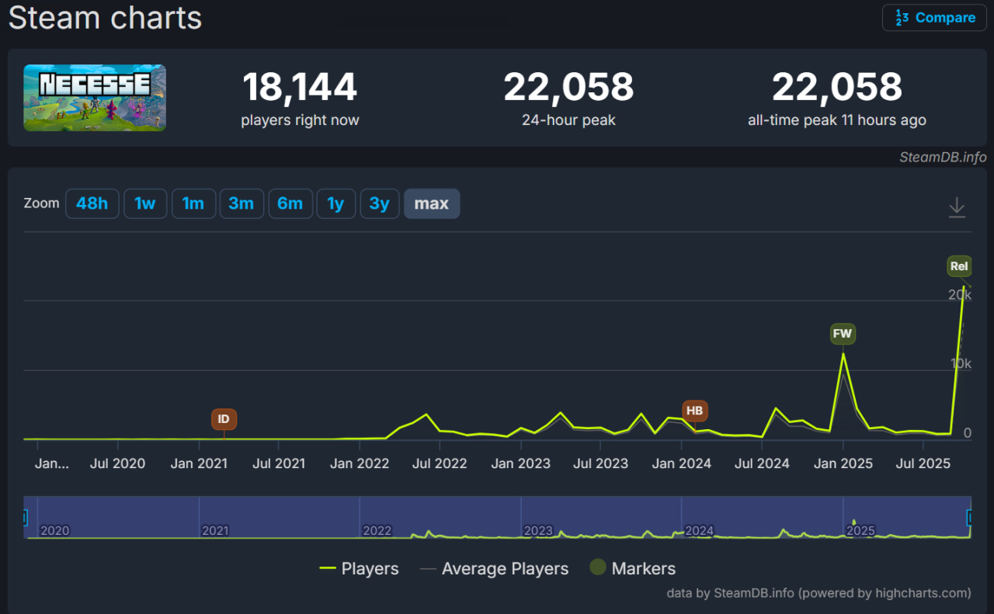Click the 22,058 24-hour peak value
This screenshot has height=614, width=994.
click(569, 87)
